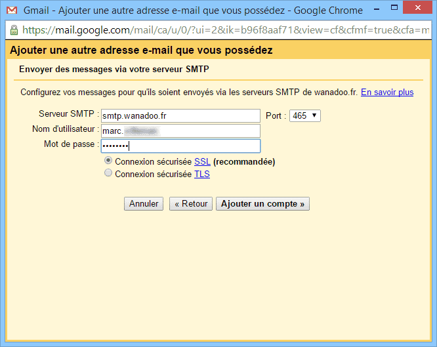Click the 'Serveur SMTP :' label
The image size is (437, 347).
69,114
